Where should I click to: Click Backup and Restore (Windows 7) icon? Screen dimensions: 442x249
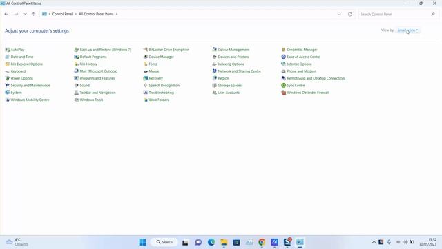pos(77,50)
